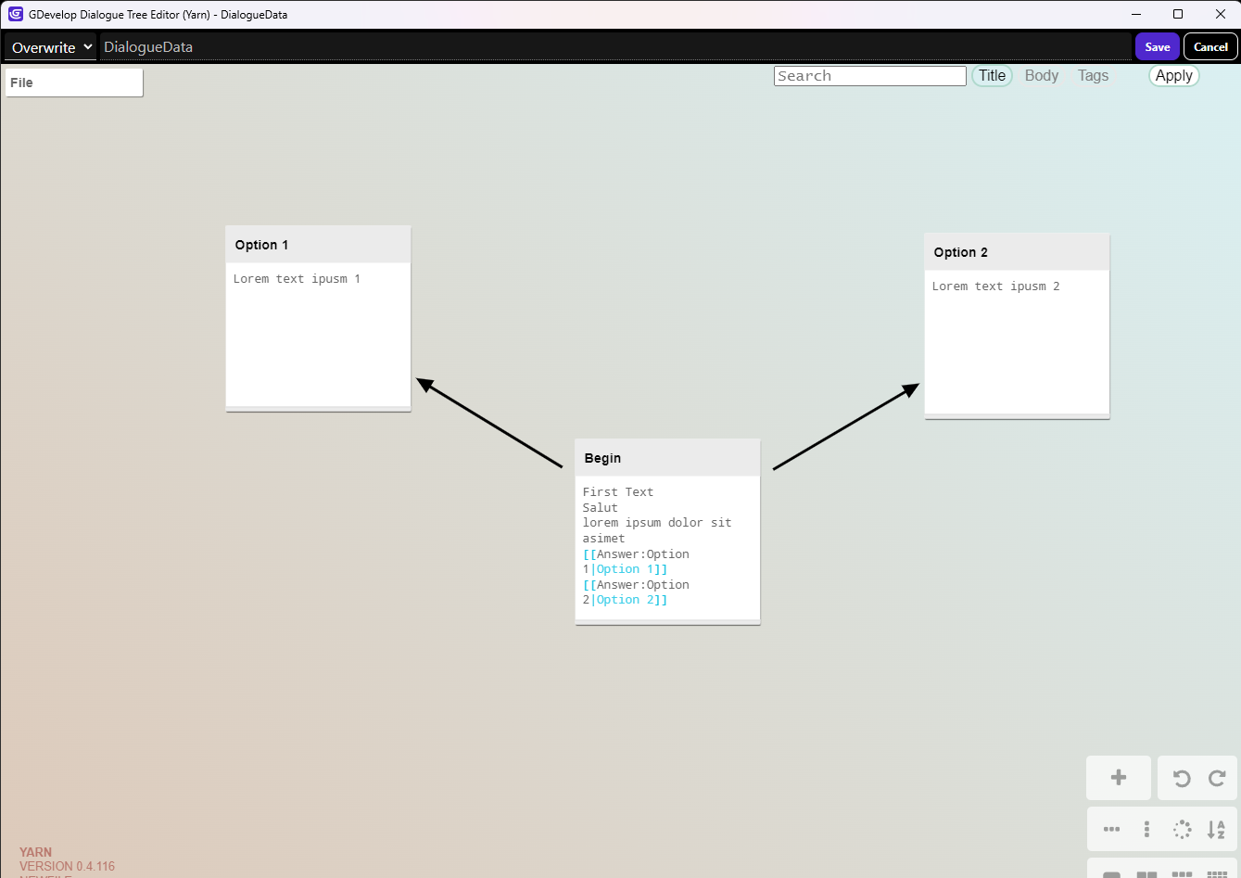
Task: Add a new dialogue node
Action: click(1118, 778)
